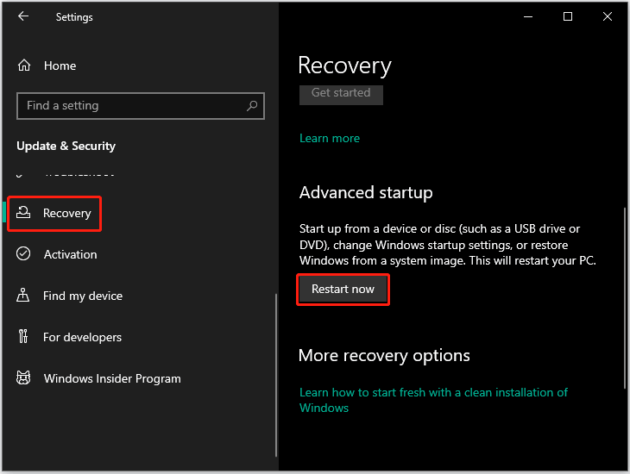Image resolution: width=630 pixels, height=474 pixels.
Task: Open the clean installation of Windows link
Action: pyautogui.click(x=433, y=400)
